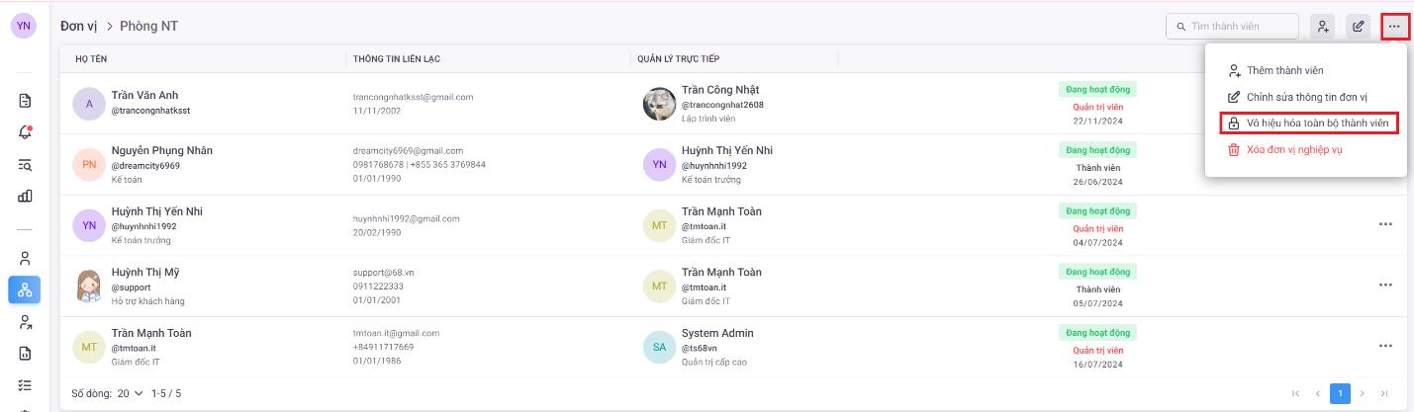Select the organization tree sidebar icon

tap(25, 289)
